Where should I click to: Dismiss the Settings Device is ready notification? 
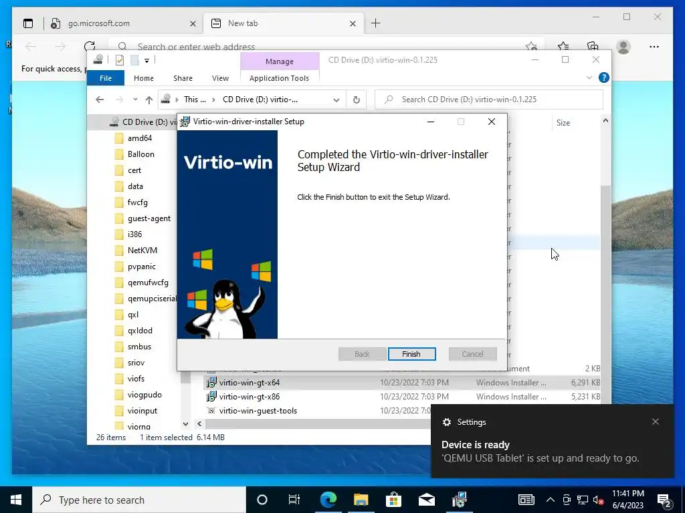point(656,421)
